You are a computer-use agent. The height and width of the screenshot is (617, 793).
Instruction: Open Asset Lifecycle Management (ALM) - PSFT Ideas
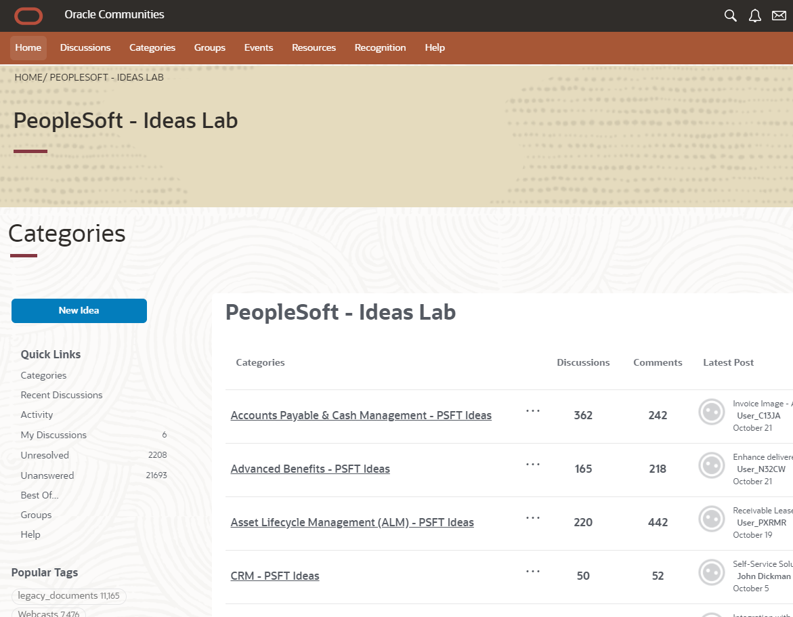[352, 522]
